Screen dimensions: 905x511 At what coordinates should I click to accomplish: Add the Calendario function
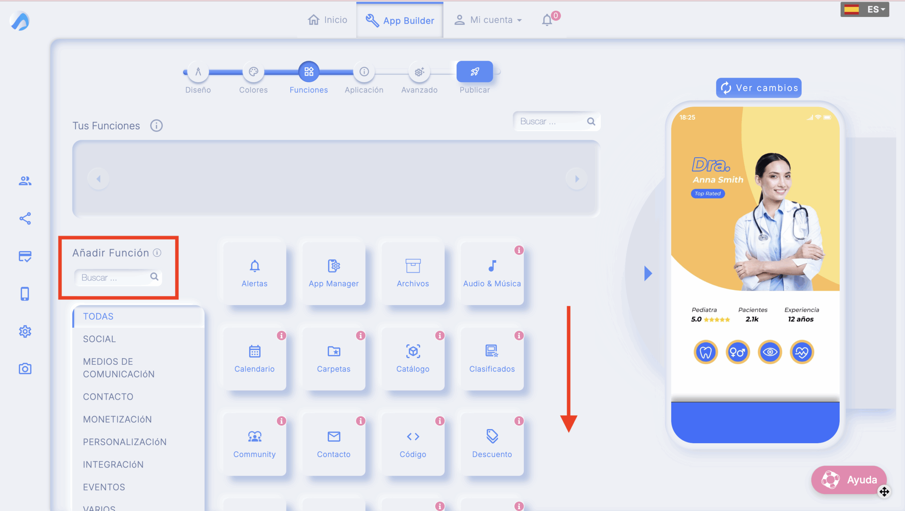click(254, 359)
